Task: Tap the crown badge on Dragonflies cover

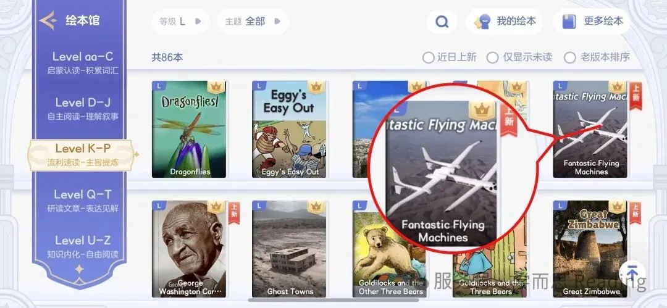Action: (217, 87)
